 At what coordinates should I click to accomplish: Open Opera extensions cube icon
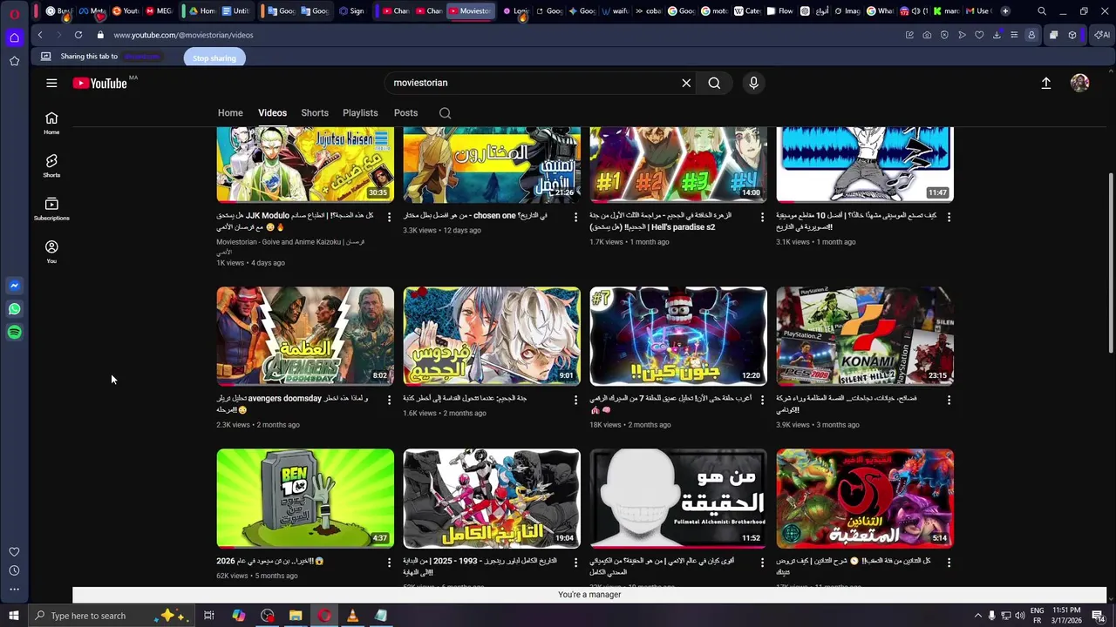tap(1072, 35)
